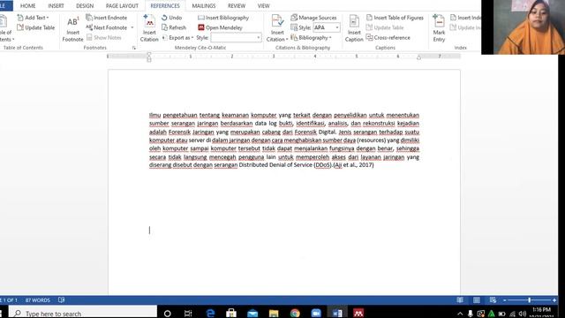Click Mendeley Undo button
Screen dimensions: 565x318
(171, 18)
